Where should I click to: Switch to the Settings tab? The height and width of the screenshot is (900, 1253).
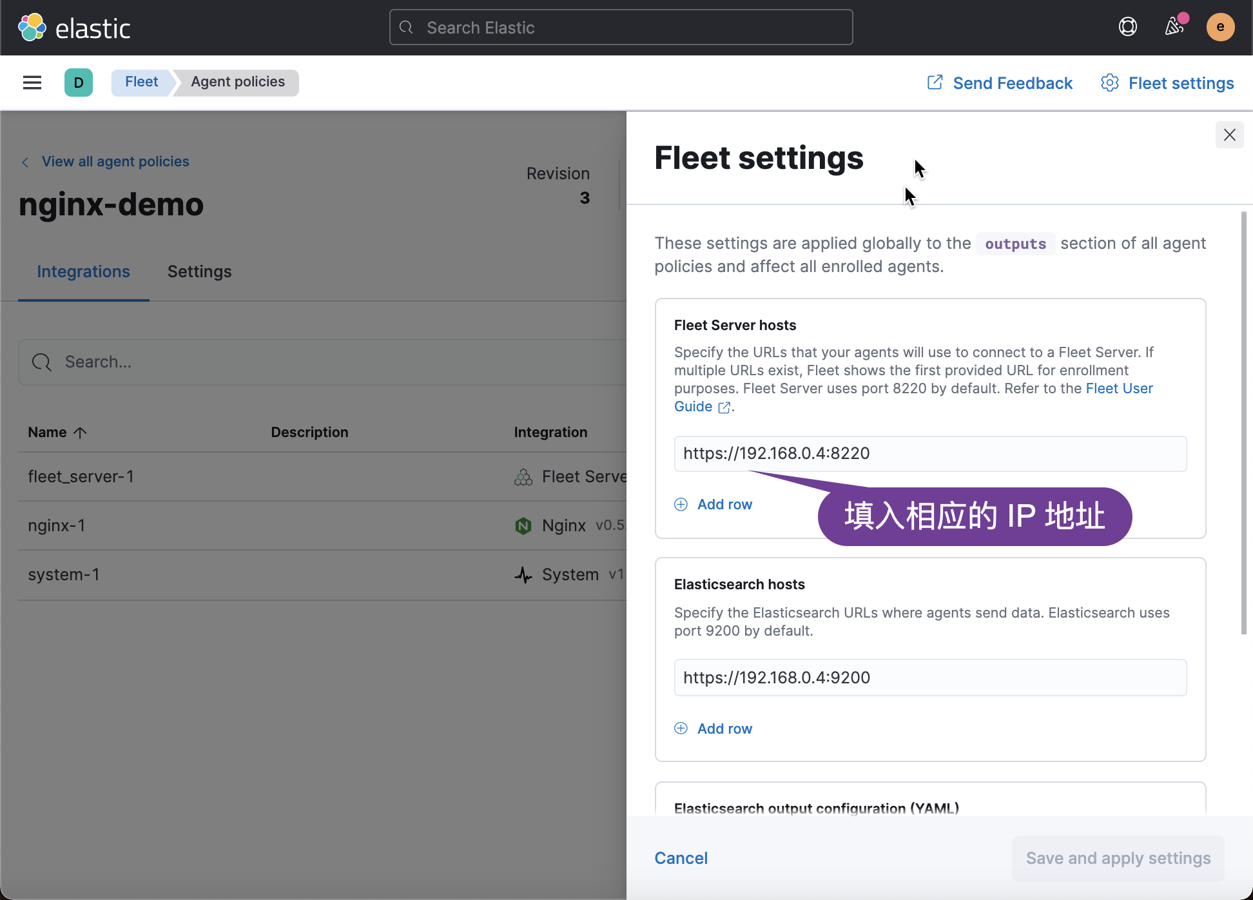(x=199, y=271)
